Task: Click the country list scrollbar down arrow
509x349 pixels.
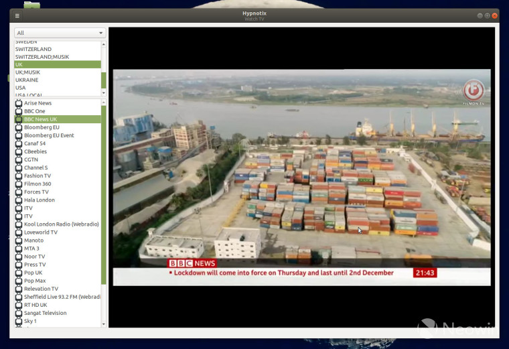Action: (x=104, y=93)
